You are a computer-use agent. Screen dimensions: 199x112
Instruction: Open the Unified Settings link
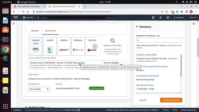click(x=72, y=110)
